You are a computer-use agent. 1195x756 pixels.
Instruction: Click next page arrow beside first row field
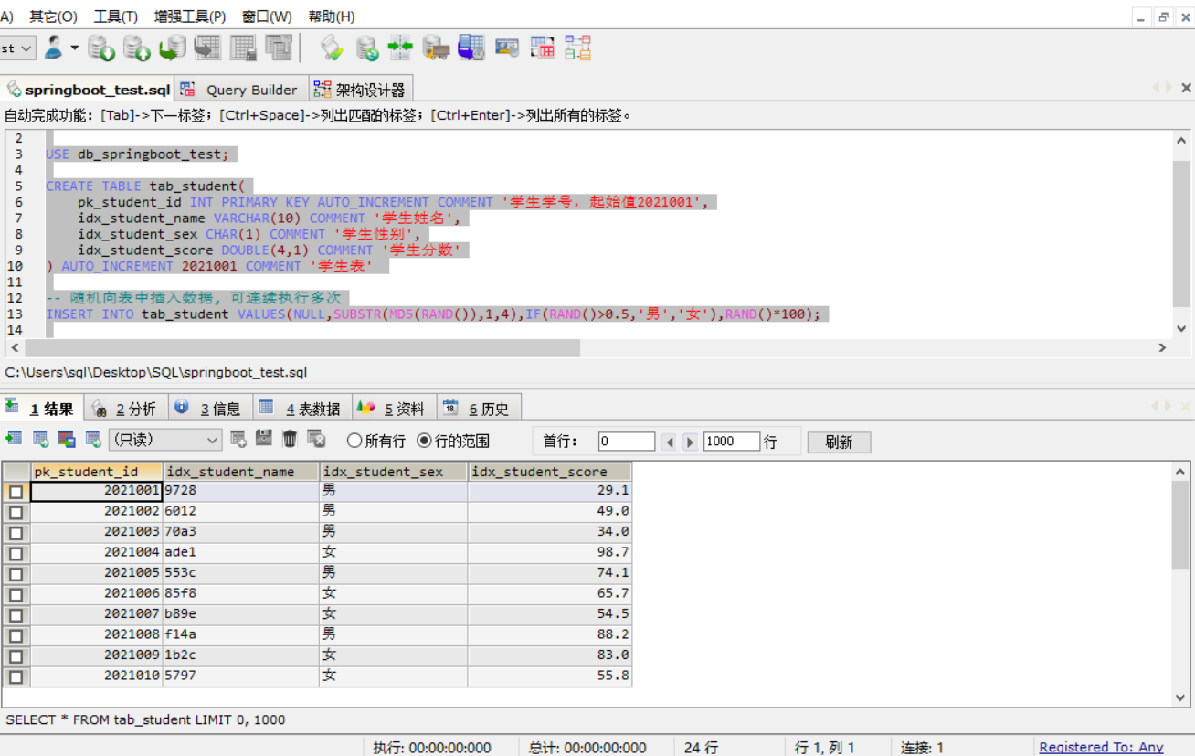point(690,442)
